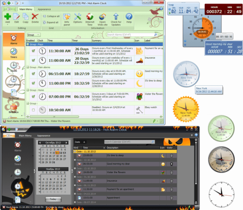243x210 pixels.
Task: Select Alarms in the light window sidebar
Action: click(x=13, y=39)
